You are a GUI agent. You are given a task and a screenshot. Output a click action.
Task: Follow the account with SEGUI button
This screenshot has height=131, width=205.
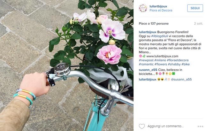[195, 8]
